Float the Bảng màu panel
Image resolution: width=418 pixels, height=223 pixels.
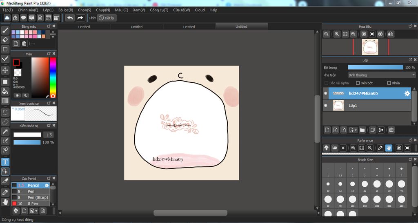pos(49,26)
